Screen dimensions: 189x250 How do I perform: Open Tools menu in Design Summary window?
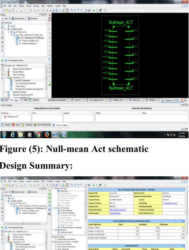[x=43, y=181]
